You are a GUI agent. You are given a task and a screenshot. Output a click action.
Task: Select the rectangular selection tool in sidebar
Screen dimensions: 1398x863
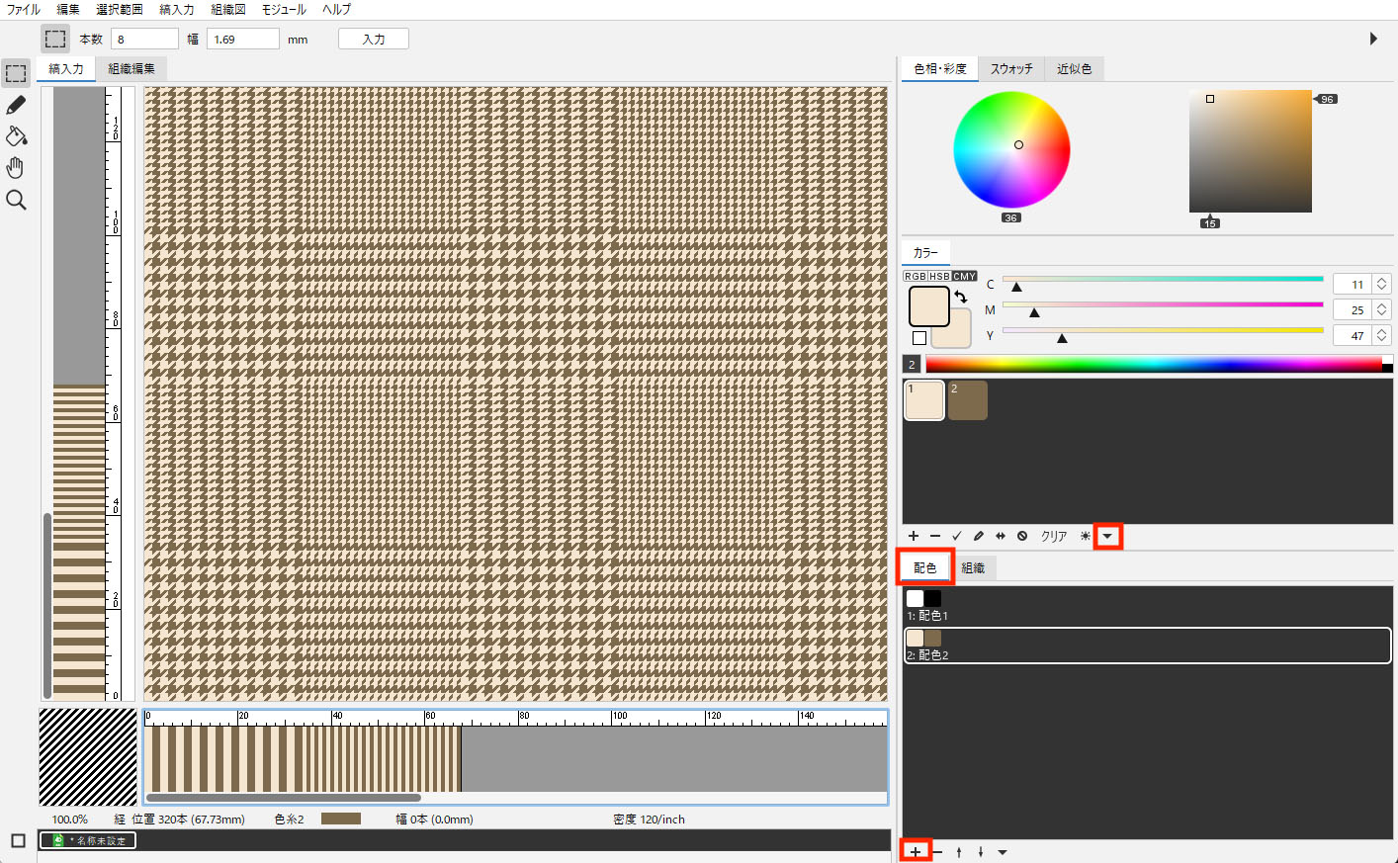[16, 74]
